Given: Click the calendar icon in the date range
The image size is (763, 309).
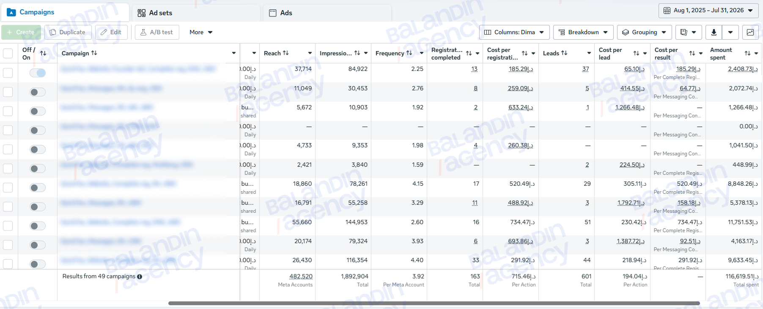Looking at the screenshot, I should (x=667, y=11).
